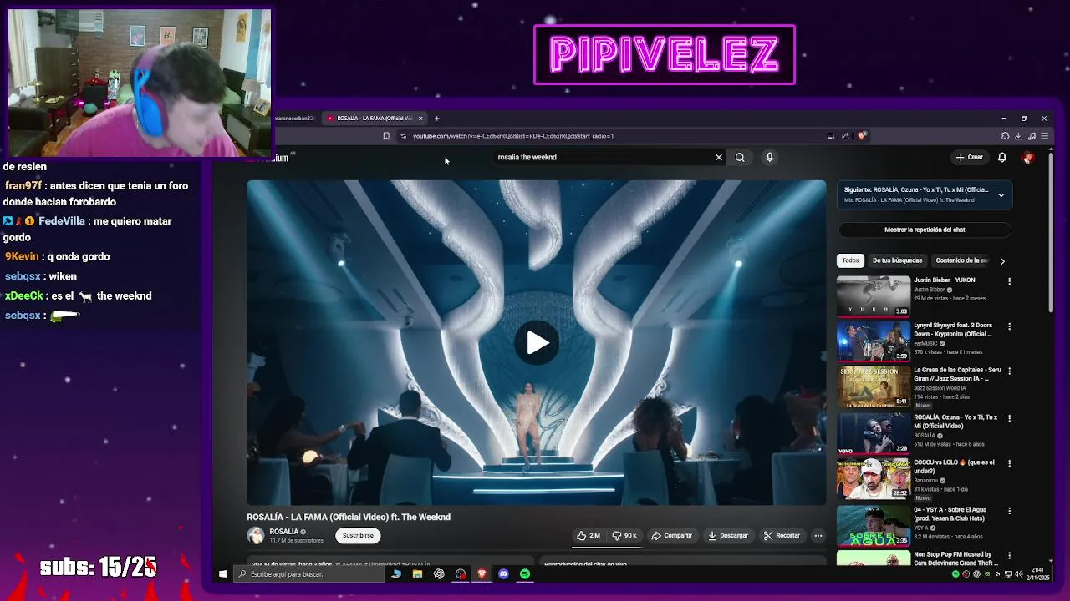The height and width of the screenshot is (601, 1070).
Task: Open Spotify from the taskbar
Action: (x=525, y=574)
